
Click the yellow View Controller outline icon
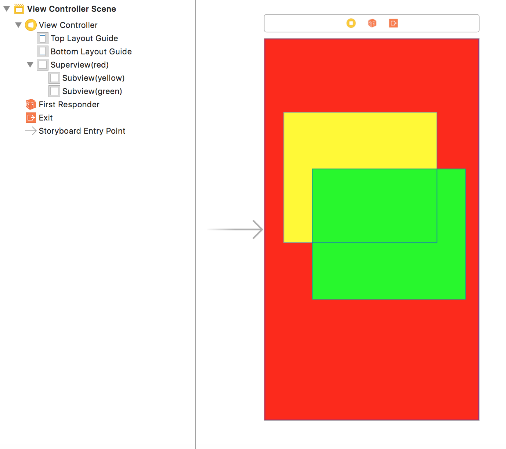pos(31,25)
